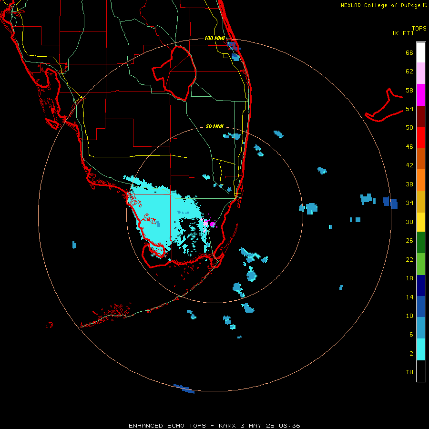Click the dark red 50-54 legend swatch
This screenshot has height=429, width=429.
coord(421,116)
